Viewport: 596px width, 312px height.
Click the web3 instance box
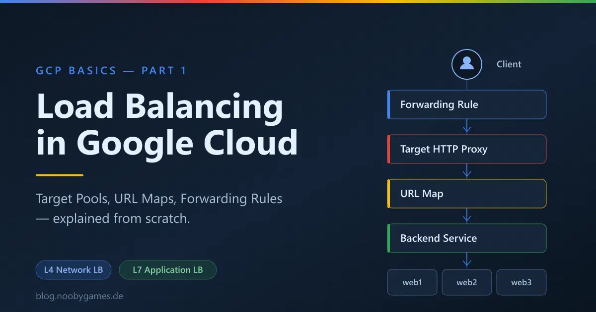coord(521,282)
